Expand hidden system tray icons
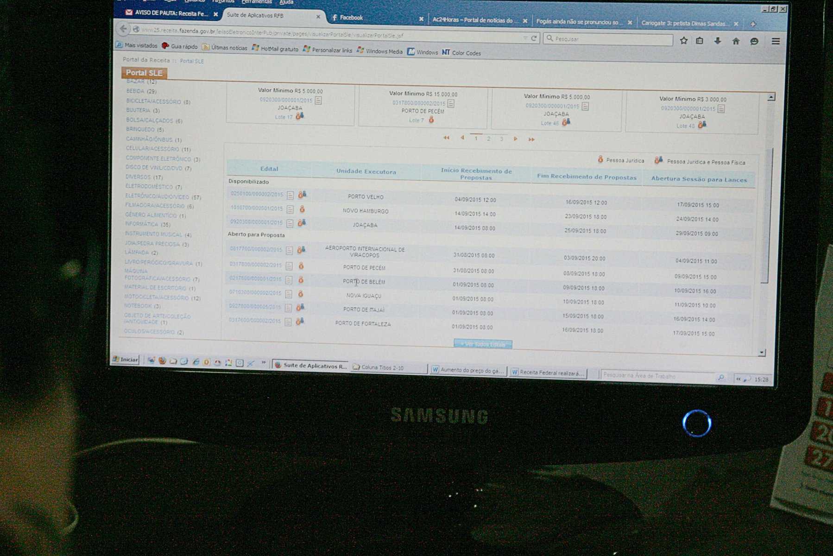833x556 pixels. (738, 379)
